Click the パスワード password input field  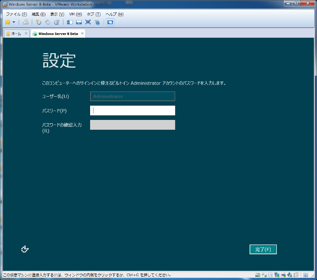point(133,111)
